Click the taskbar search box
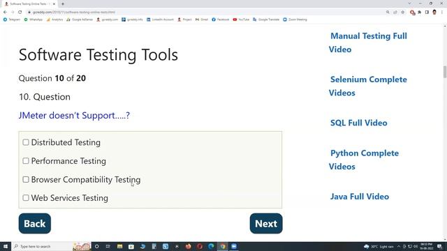447x251 pixels. tap(51, 246)
